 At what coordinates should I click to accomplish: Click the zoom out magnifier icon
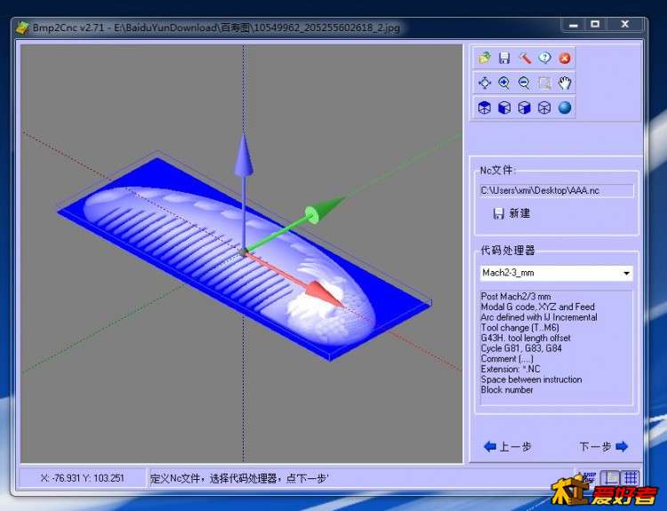(525, 83)
